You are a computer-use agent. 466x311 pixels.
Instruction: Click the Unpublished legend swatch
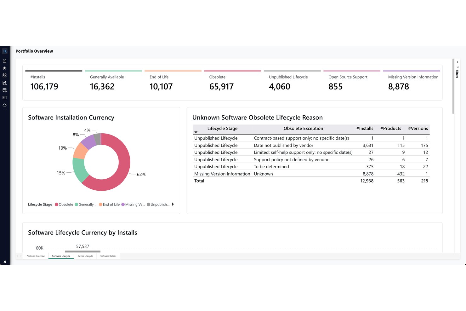(x=149, y=204)
